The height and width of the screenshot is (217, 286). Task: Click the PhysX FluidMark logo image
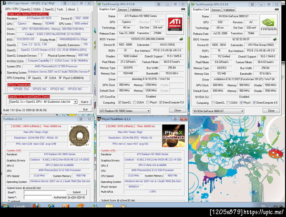pos(174,136)
